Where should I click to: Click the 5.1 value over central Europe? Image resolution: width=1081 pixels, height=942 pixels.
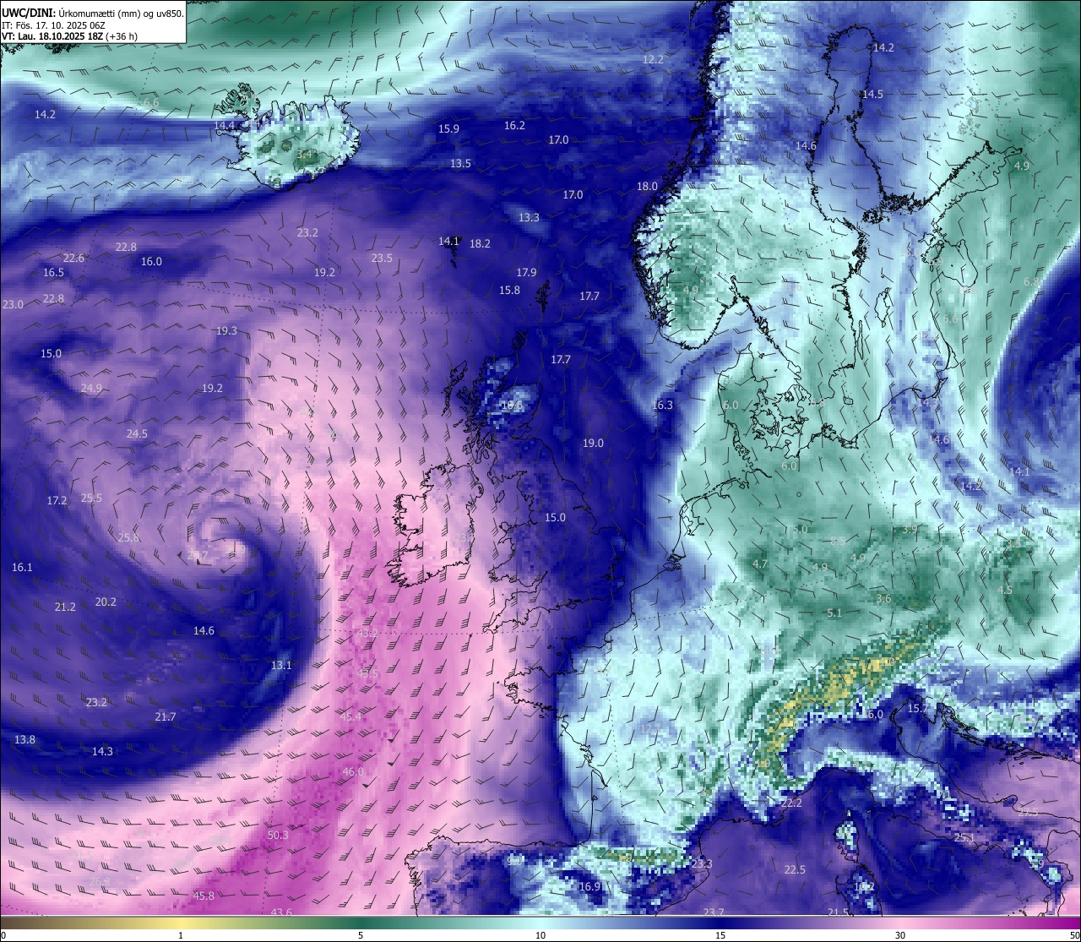click(834, 613)
